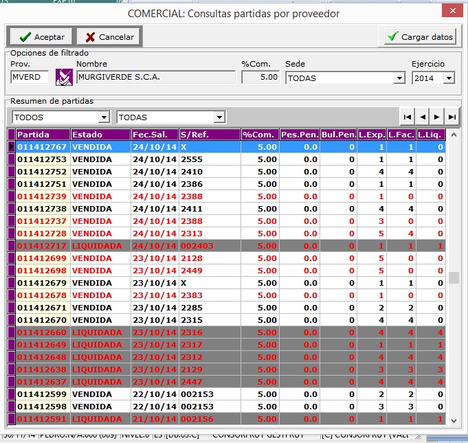Close the Consultas partidas por proveedor window
The height and width of the screenshot is (443, 468).
(452, 12)
